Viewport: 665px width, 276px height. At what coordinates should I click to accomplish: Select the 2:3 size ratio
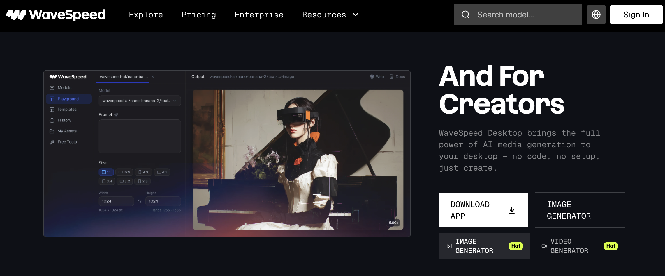pos(142,181)
